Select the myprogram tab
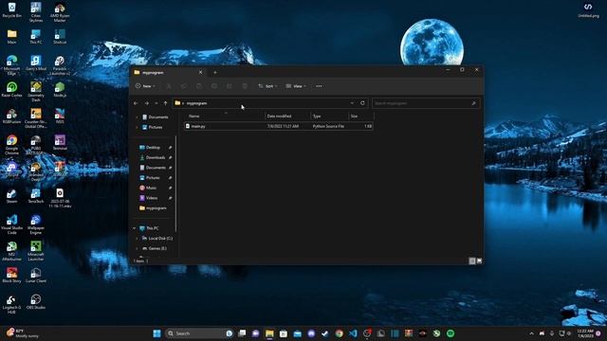The height and width of the screenshot is (341, 607). (167, 72)
